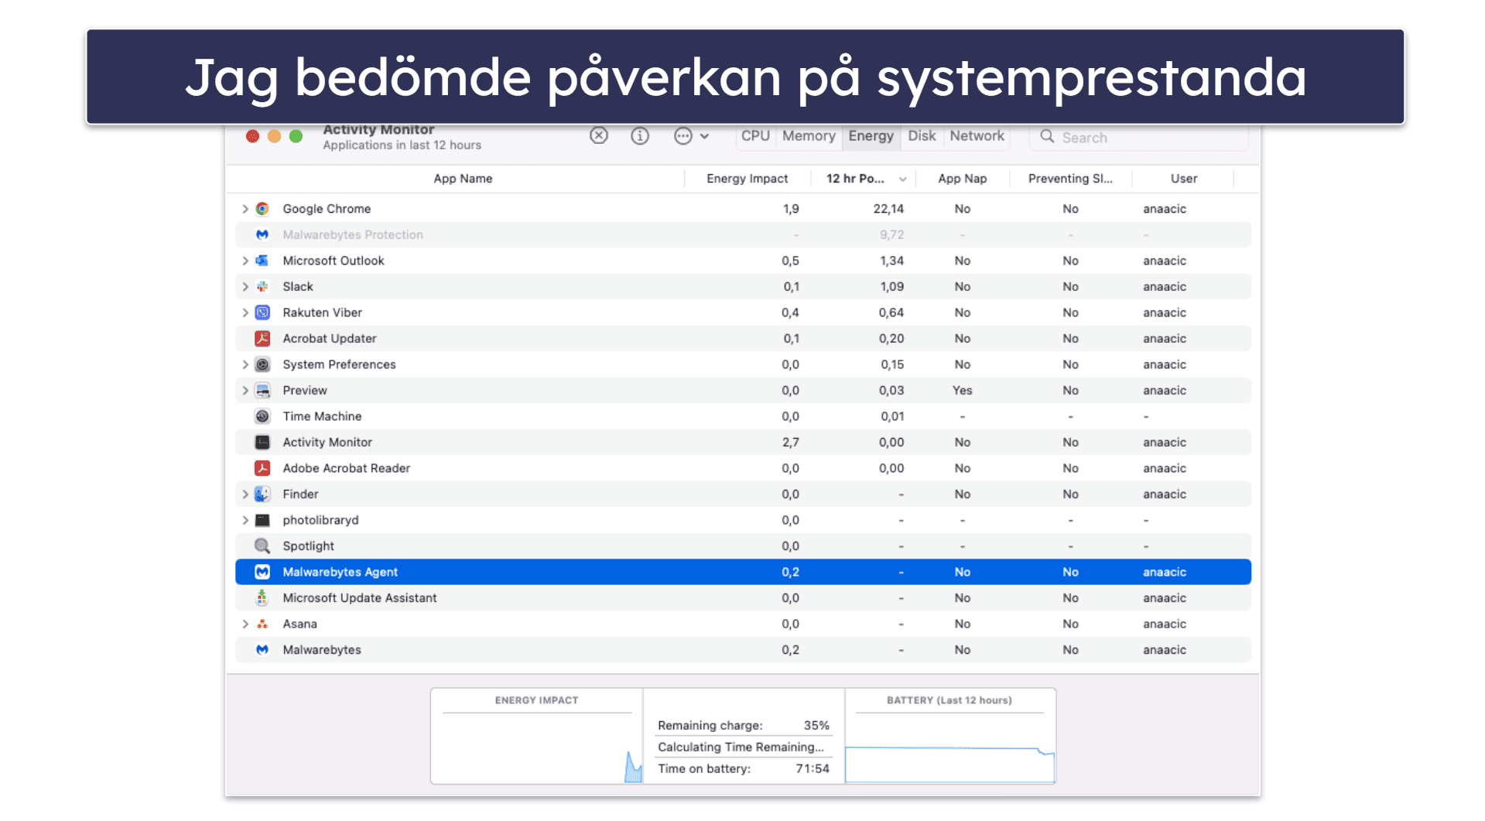
Task: Expand the Preview row
Action: click(x=245, y=390)
